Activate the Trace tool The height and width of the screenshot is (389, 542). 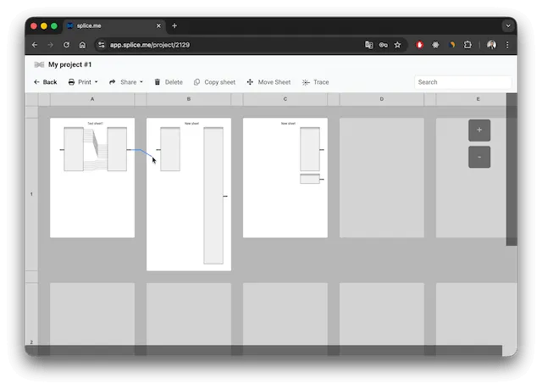[x=316, y=82]
